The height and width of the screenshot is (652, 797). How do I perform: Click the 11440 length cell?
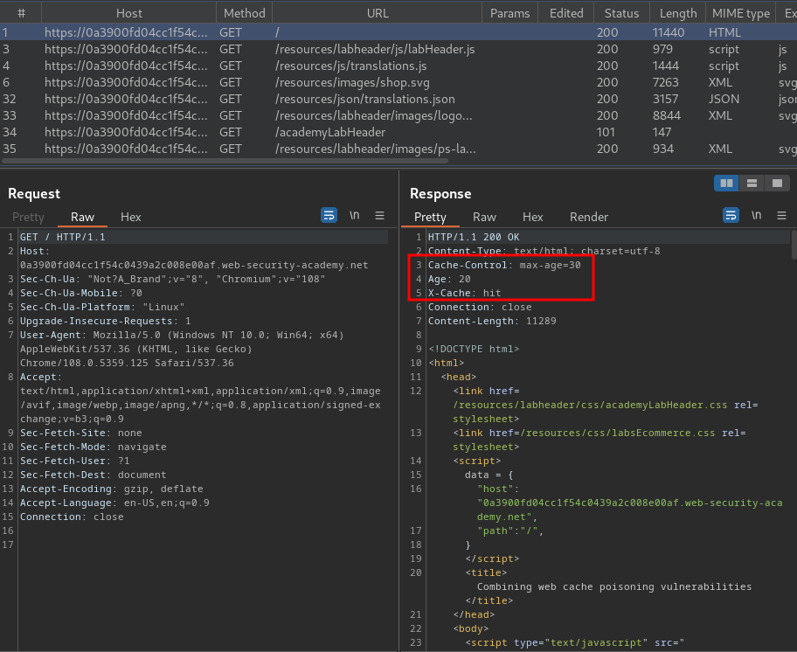pyautogui.click(x=669, y=32)
